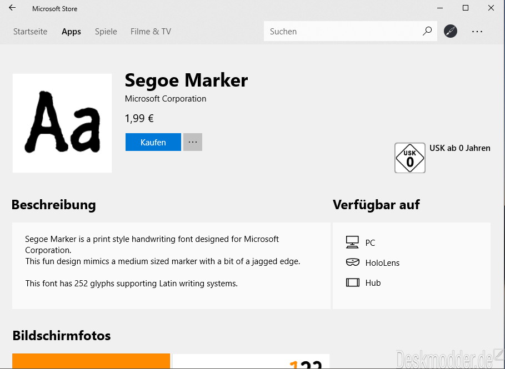Click the back arrow in title bar
This screenshot has height=369, width=505.
(x=12, y=8)
